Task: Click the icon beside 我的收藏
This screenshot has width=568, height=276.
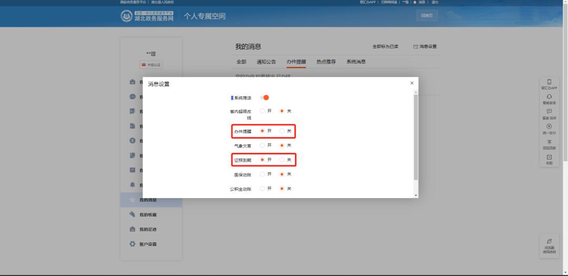Action: click(x=133, y=214)
